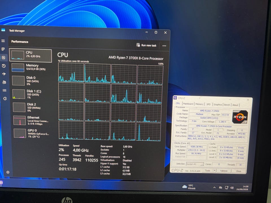Switch to SPD tab in CPU-Z

pos(208,104)
